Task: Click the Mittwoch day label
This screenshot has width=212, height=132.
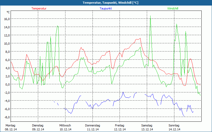Action: pos(65,126)
